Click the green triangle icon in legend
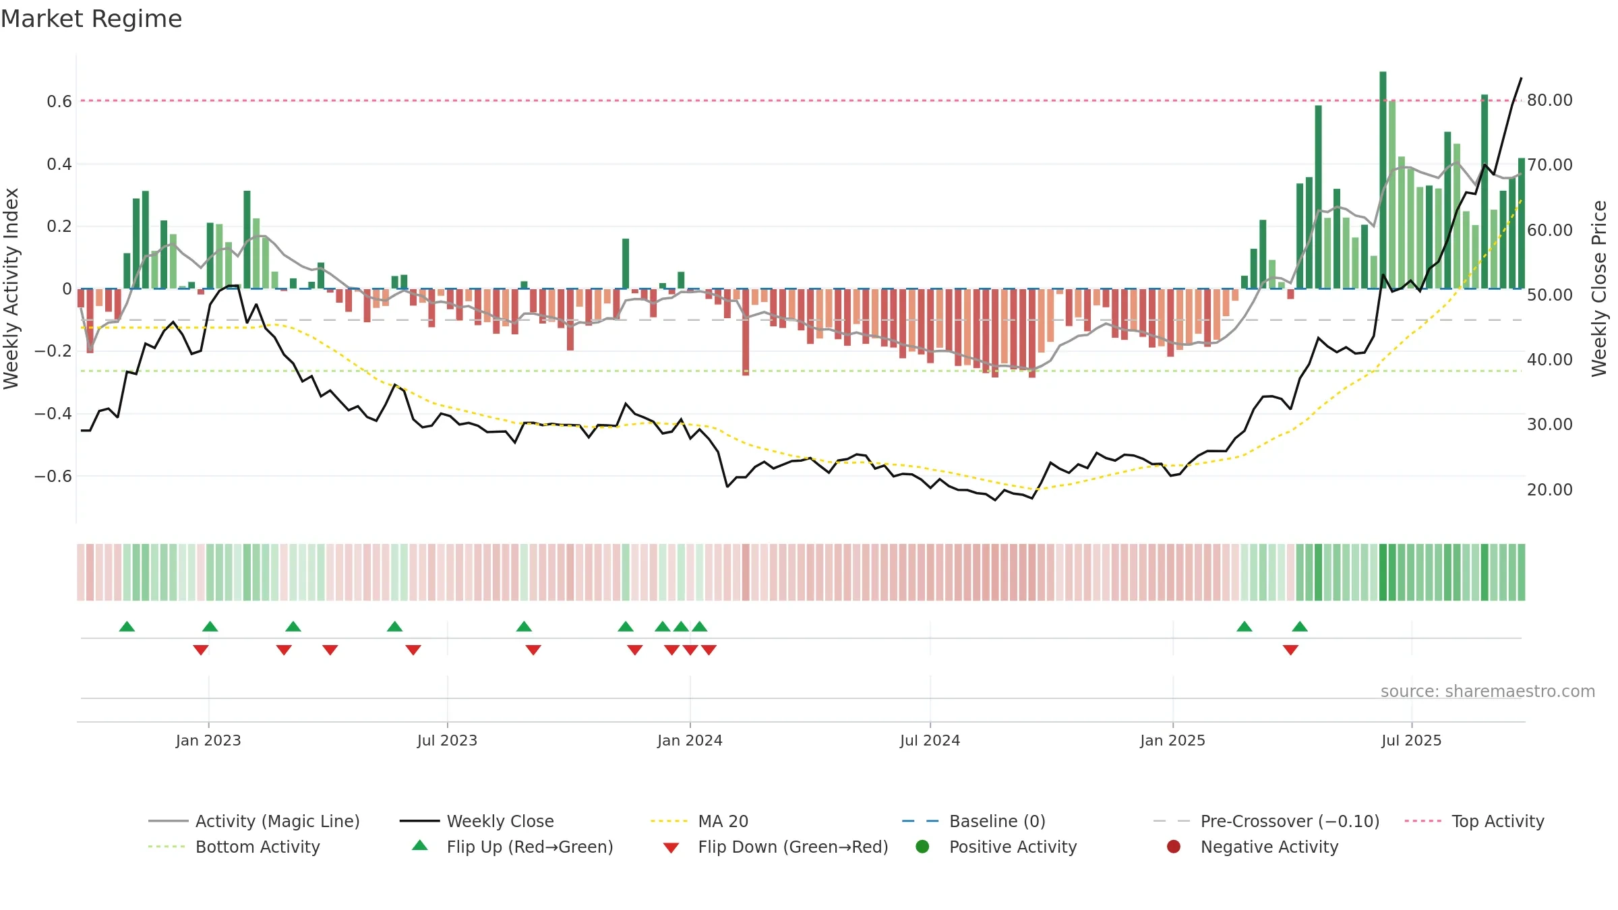The image size is (1618, 910). coord(419,845)
